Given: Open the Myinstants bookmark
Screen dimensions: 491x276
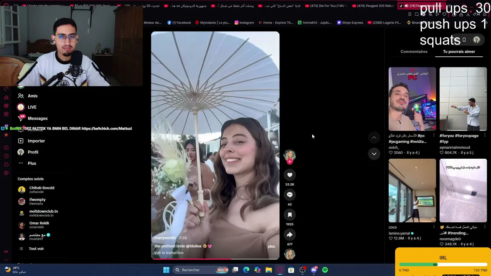Looking at the screenshot, I should click(x=213, y=23).
